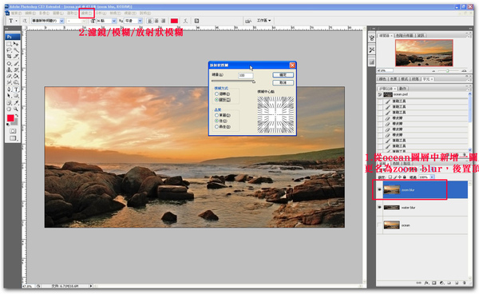Switch to the 顏色 (Color) tab
Image resolution: width=479 pixels, height=294 pixels.
click(x=382, y=79)
